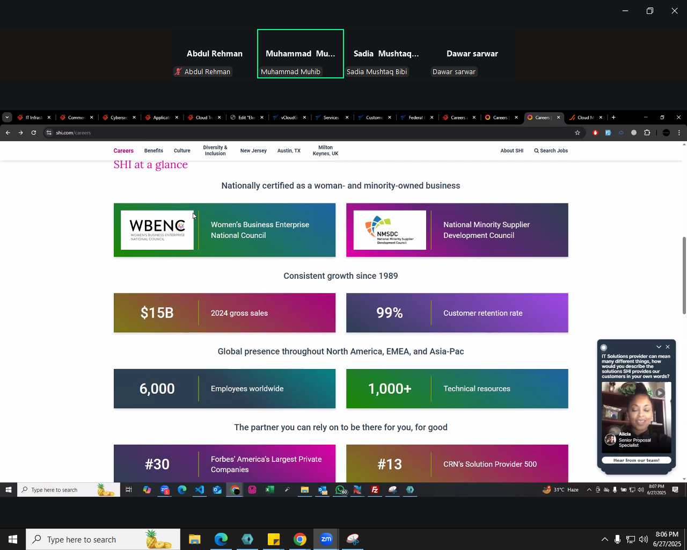This screenshot has width=687, height=550.
Task: Click the WBENC logo image
Action: tap(157, 230)
